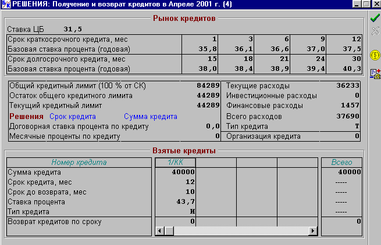Close the РЕШЕНИЯ window
Screen dimensions: 381x245
(x=376, y=4)
